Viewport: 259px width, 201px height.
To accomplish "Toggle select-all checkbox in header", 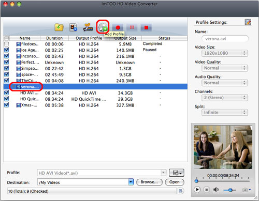I will click(x=7, y=38).
